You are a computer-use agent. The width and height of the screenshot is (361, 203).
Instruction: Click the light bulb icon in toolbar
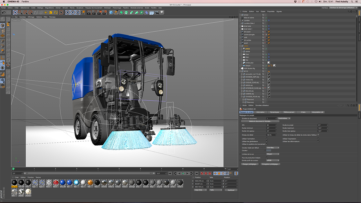(162, 12)
